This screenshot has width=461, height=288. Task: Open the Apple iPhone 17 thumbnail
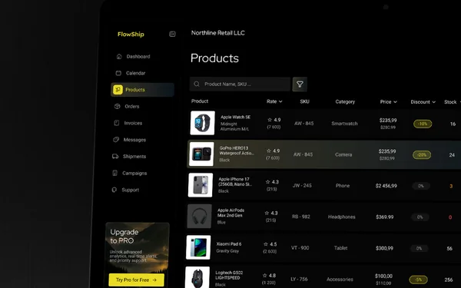(201, 185)
